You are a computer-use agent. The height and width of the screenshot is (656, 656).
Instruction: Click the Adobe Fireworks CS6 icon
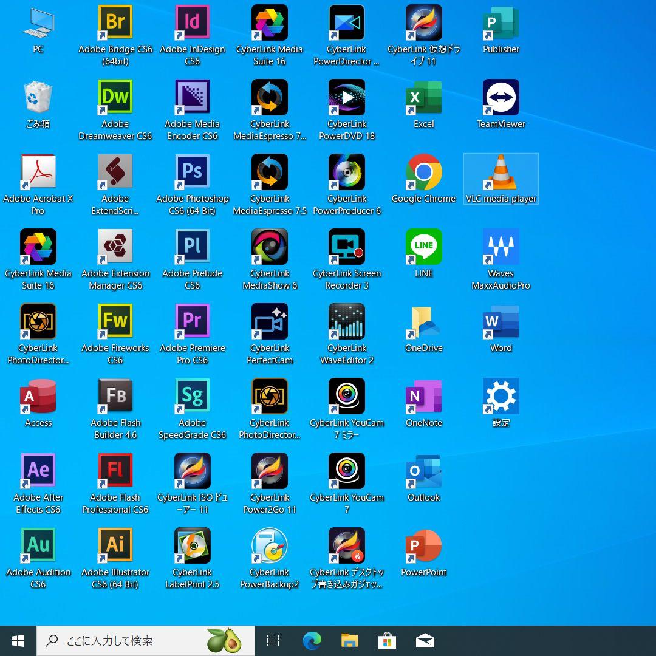click(x=115, y=321)
